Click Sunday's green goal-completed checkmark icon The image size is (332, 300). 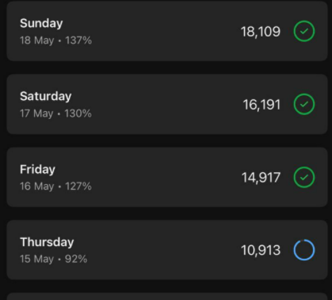[x=304, y=31]
